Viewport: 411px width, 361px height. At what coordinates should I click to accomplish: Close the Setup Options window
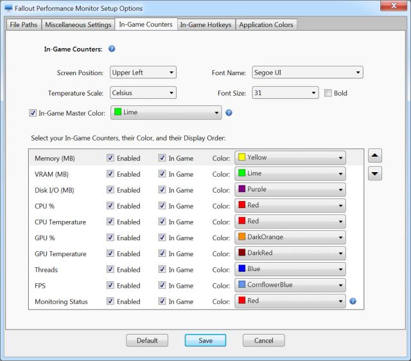394,6
